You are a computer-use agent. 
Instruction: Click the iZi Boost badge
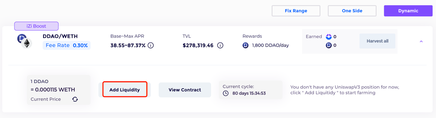36,26
